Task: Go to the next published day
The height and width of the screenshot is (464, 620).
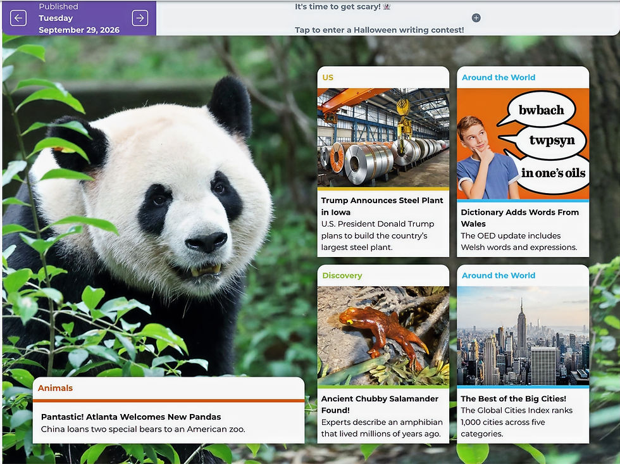Action: point(140,18)
